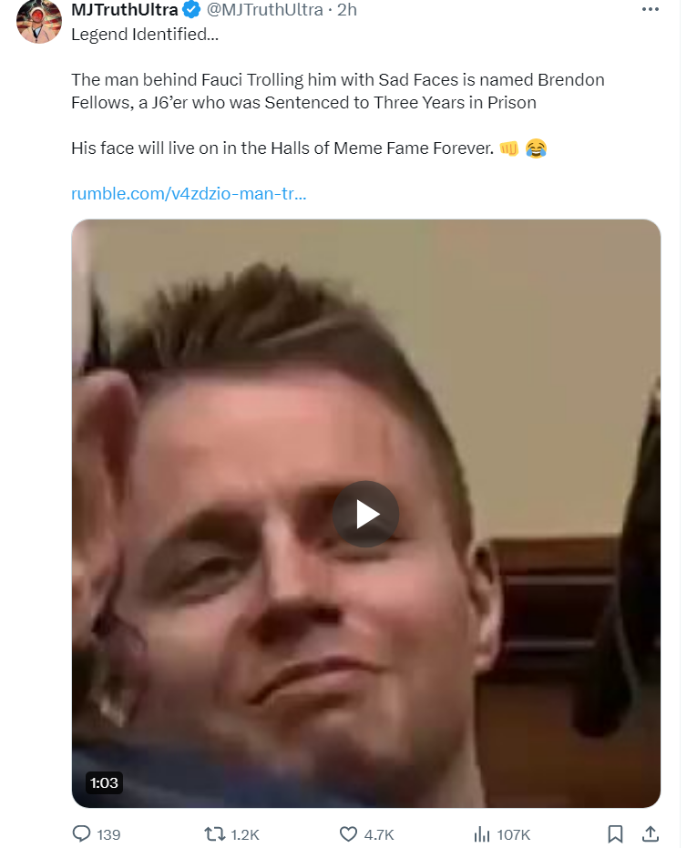697x848 pixels.
Task: Click the 107K views count
Action: pyautogui.click(x=514, y=834)
